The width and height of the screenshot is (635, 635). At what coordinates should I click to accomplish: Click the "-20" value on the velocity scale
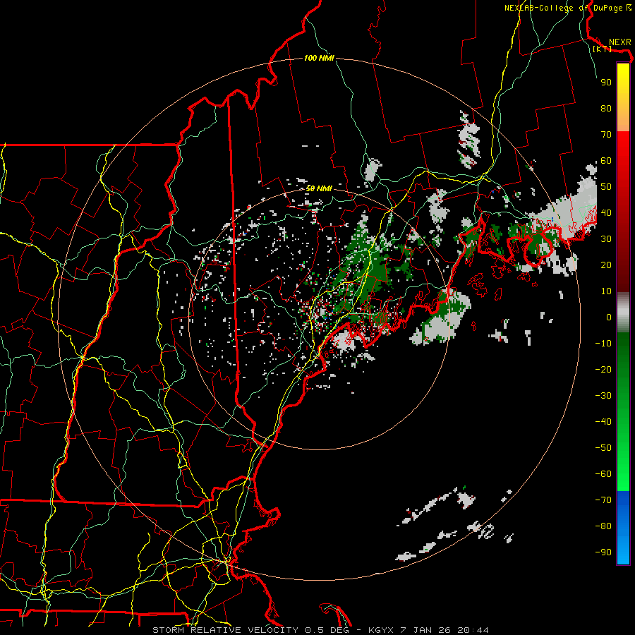point(603,370)
